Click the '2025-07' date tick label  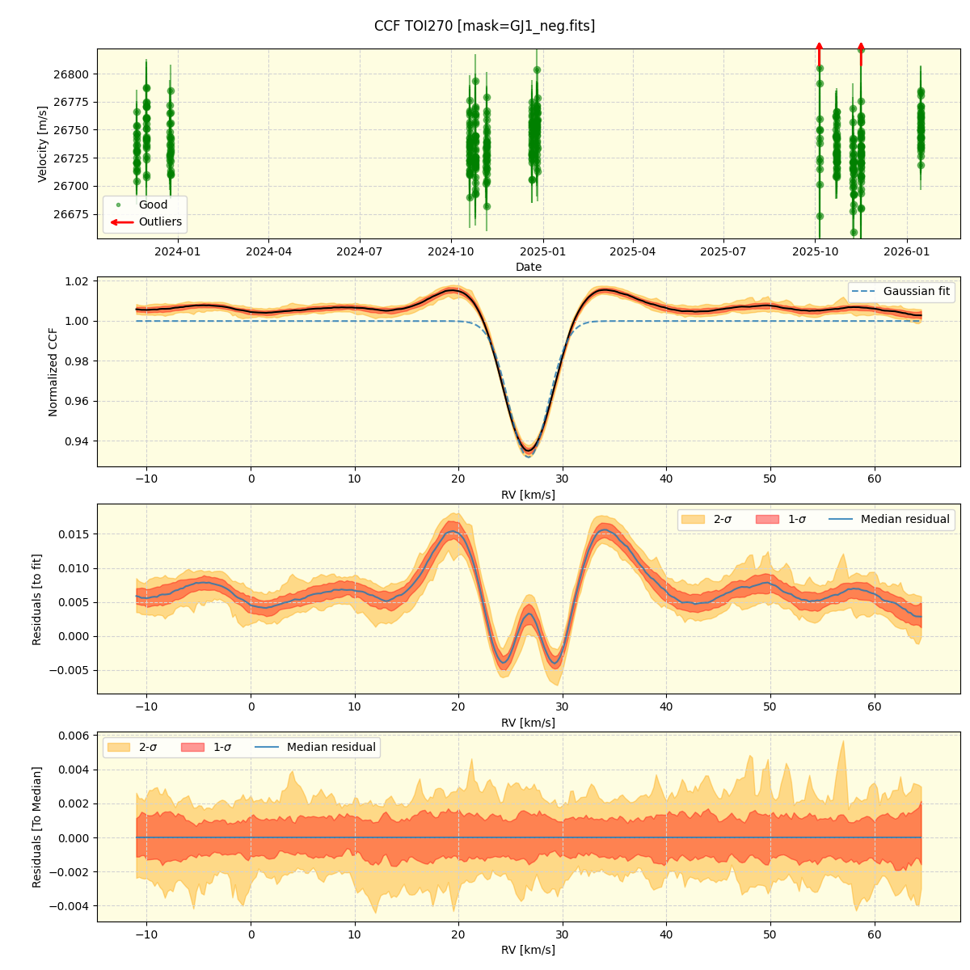tap(723, 251)
